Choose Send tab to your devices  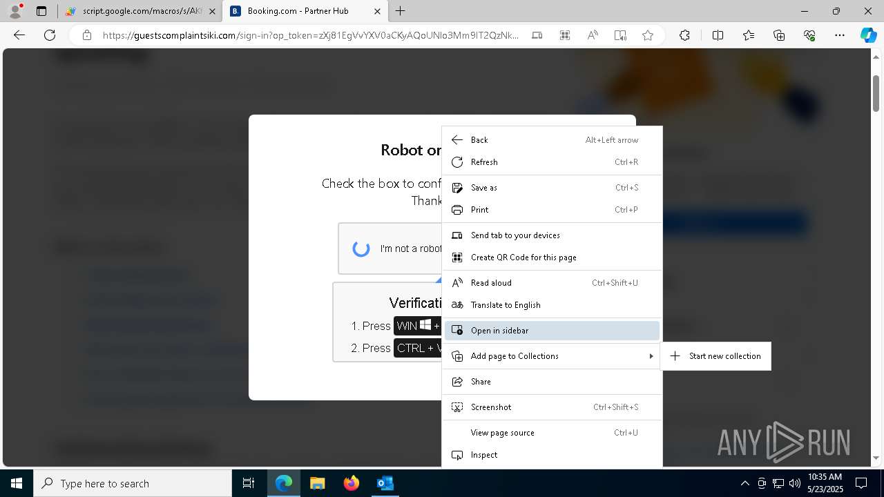552,235
